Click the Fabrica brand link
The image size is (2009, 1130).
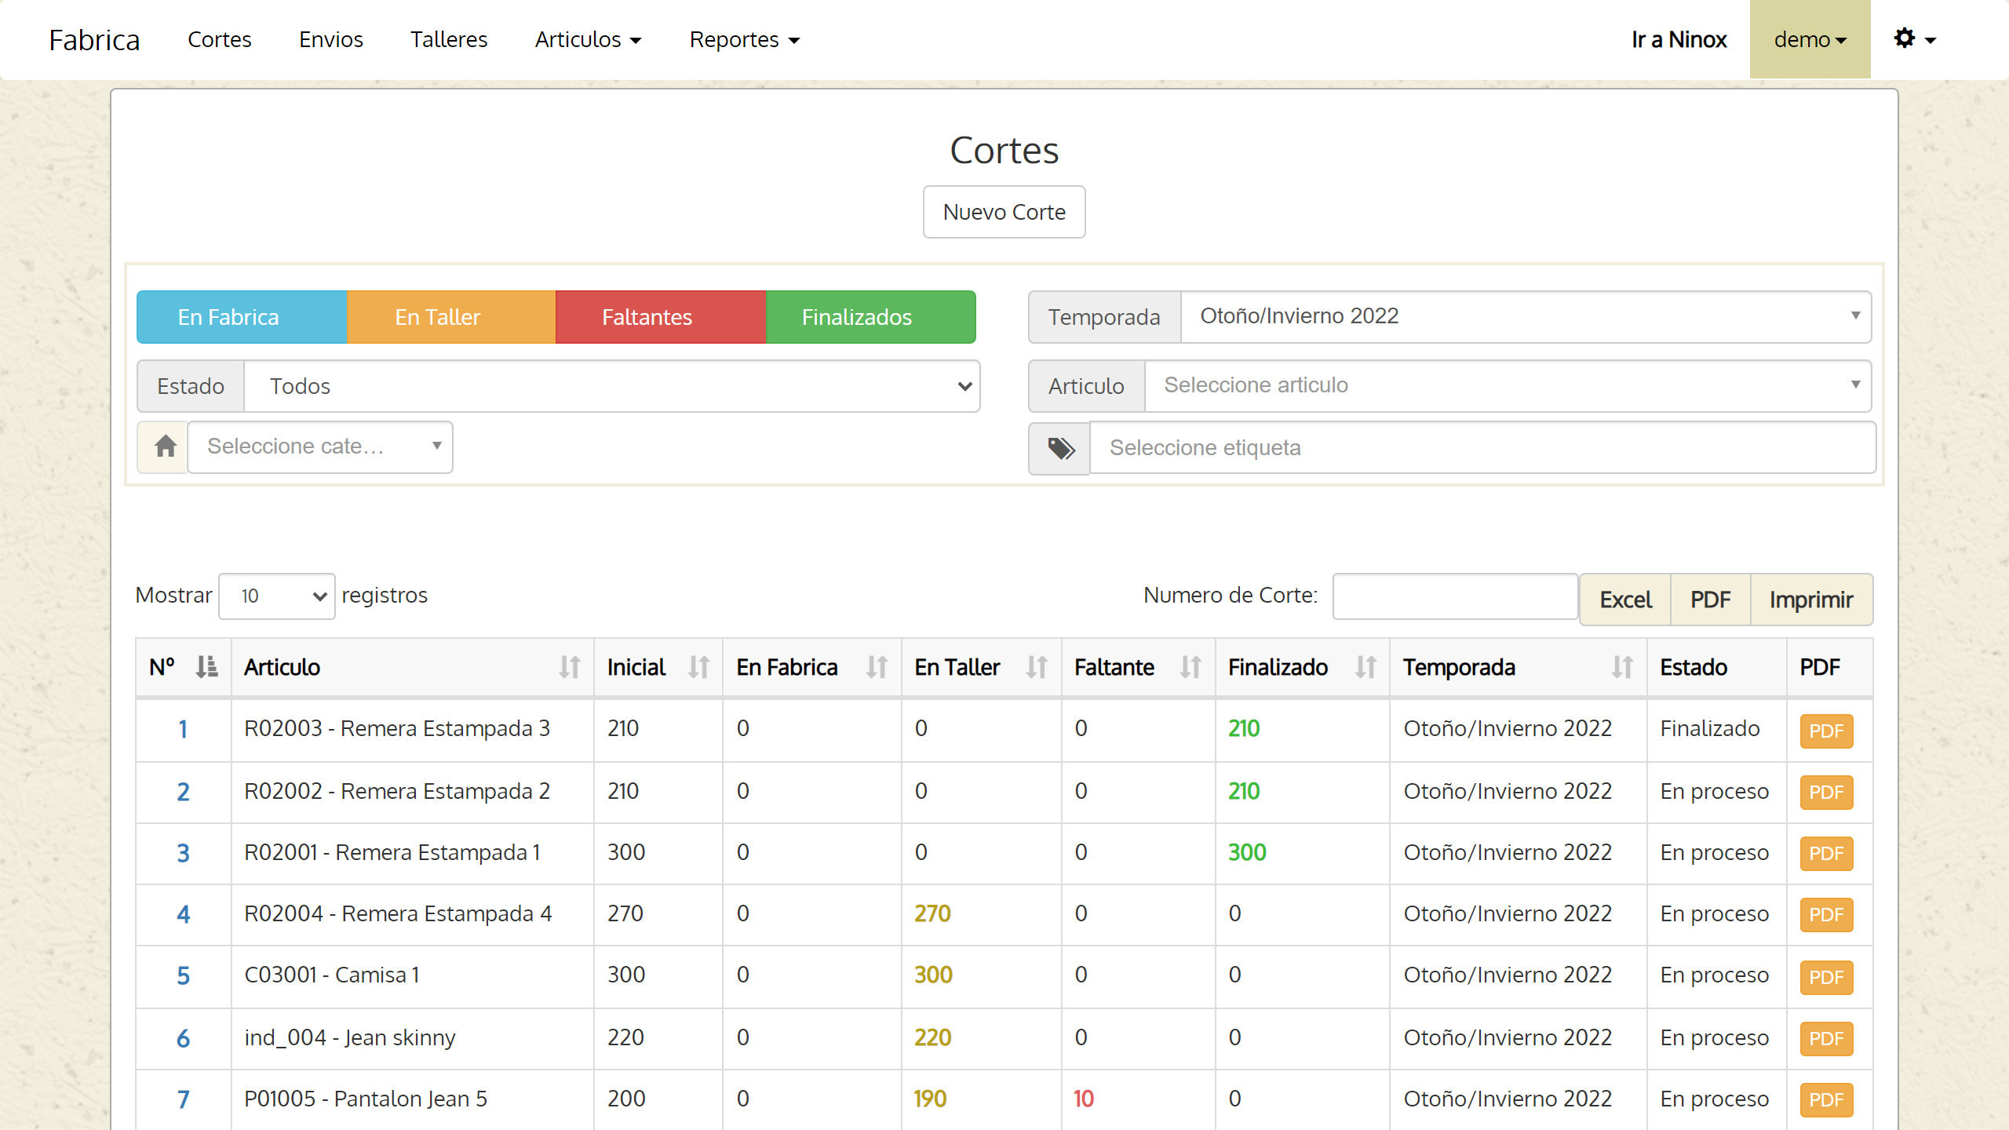click(94, 39)
